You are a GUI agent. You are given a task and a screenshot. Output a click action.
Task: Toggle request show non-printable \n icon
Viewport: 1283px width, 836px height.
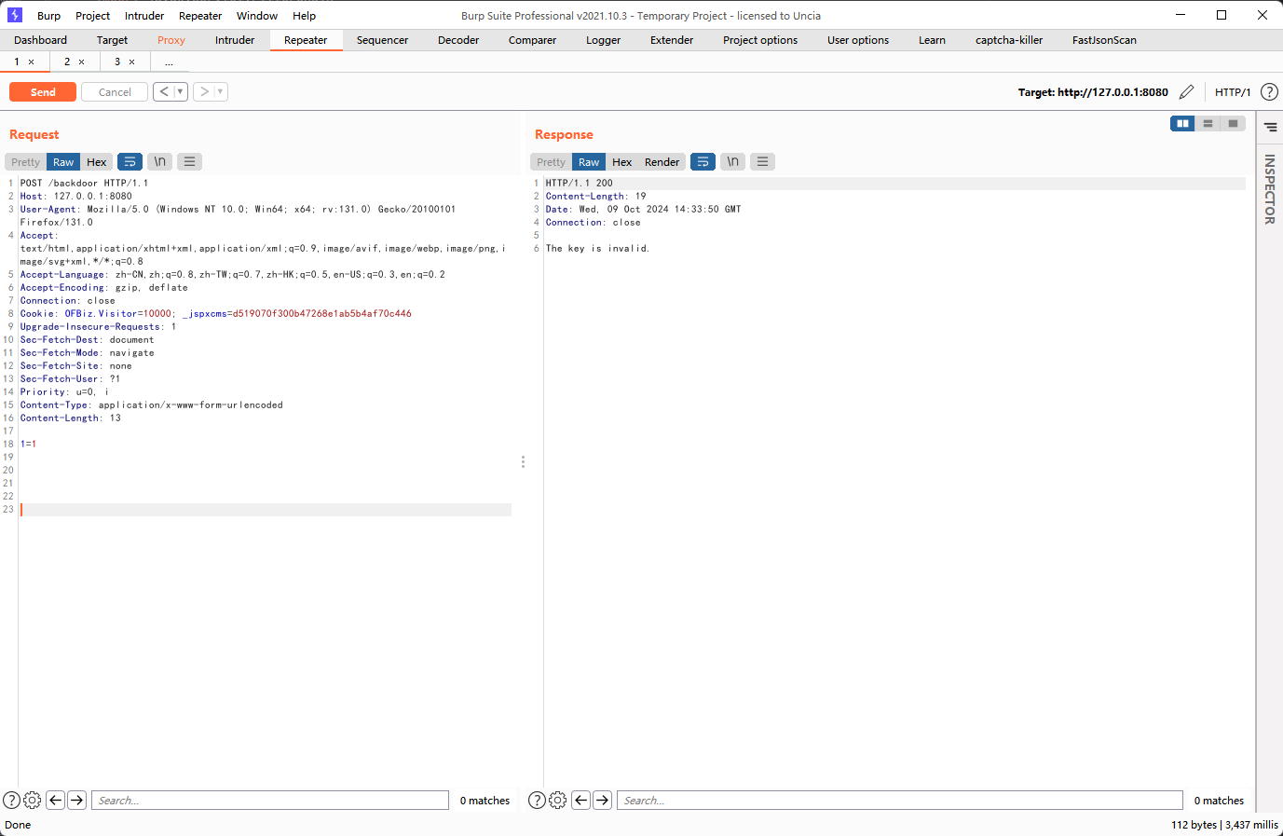(160, 162)
